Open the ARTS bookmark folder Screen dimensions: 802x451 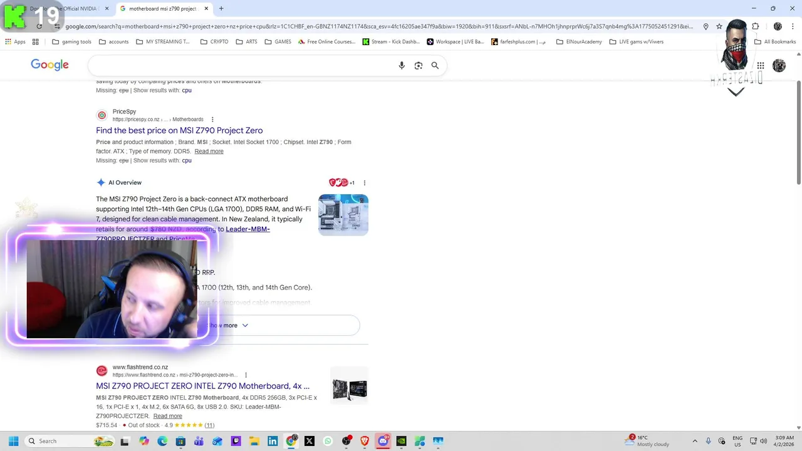click(x=246, y=41)
